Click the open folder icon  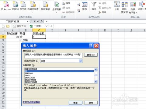click(8, 26)
